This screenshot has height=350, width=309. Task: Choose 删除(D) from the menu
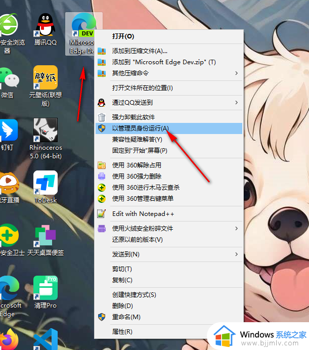pyautogui.click(x=169, y=306)
